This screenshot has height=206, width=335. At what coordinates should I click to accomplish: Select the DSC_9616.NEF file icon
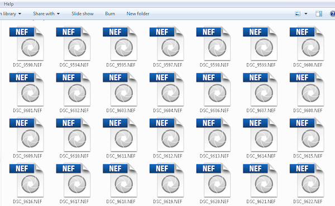[27, 180]
